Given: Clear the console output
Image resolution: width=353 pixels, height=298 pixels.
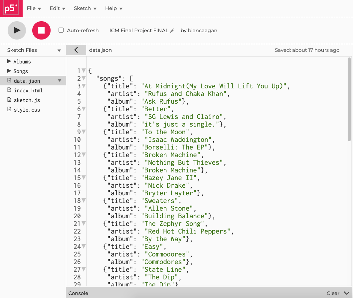Looking at the screenshot, I should click(333, 293).
